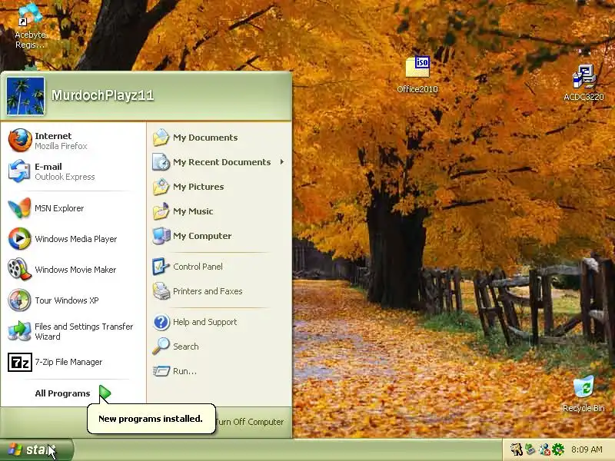Click the green gear tray icon
The height and width of the screenshot is (461, 615).
tap(558, 449)
